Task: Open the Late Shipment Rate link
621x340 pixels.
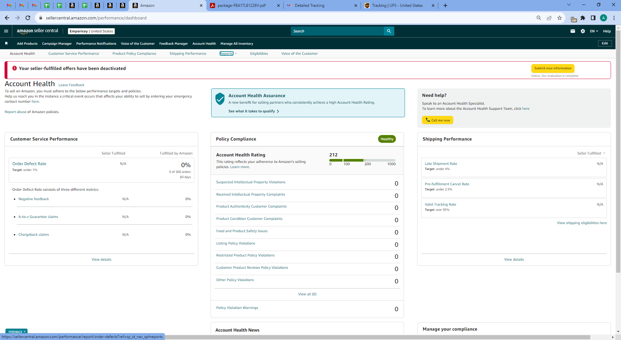Action: 441,164
